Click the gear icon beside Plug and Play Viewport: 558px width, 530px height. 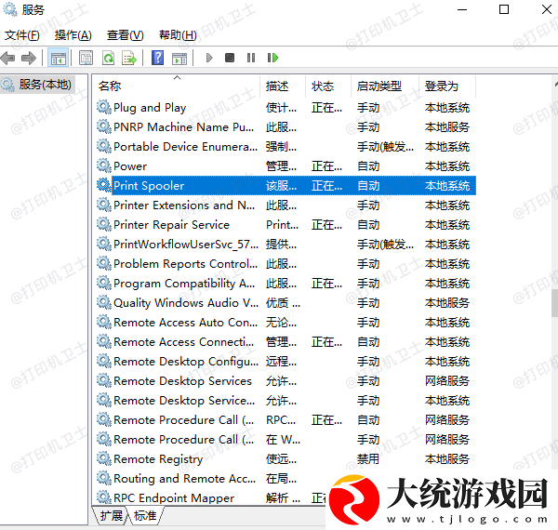[104, 107]
